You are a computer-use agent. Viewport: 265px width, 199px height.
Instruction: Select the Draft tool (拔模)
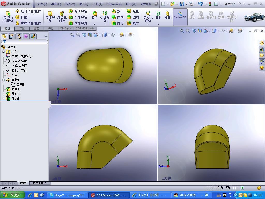118,17
